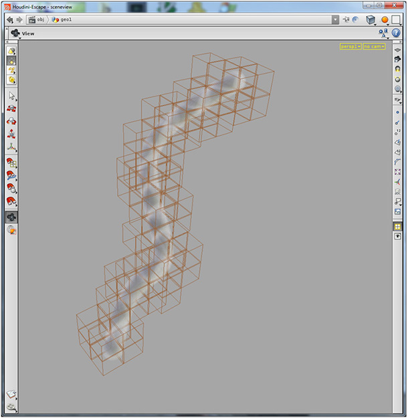Image resolution: width=408 pixels, height=418 pixels.
Task: Open the help question mark icon
Action: click(396, 33)
